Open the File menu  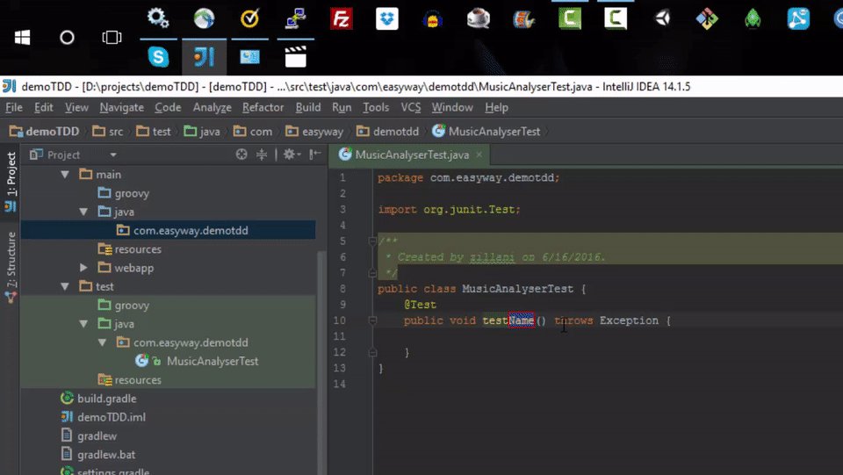[x=14, y=107]
